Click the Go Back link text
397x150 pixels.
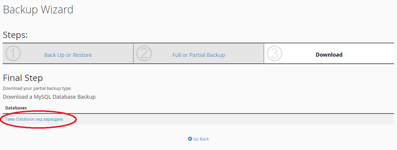[x=201, y=139]
